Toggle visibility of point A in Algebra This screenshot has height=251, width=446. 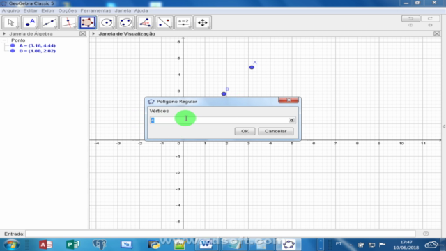13,45
